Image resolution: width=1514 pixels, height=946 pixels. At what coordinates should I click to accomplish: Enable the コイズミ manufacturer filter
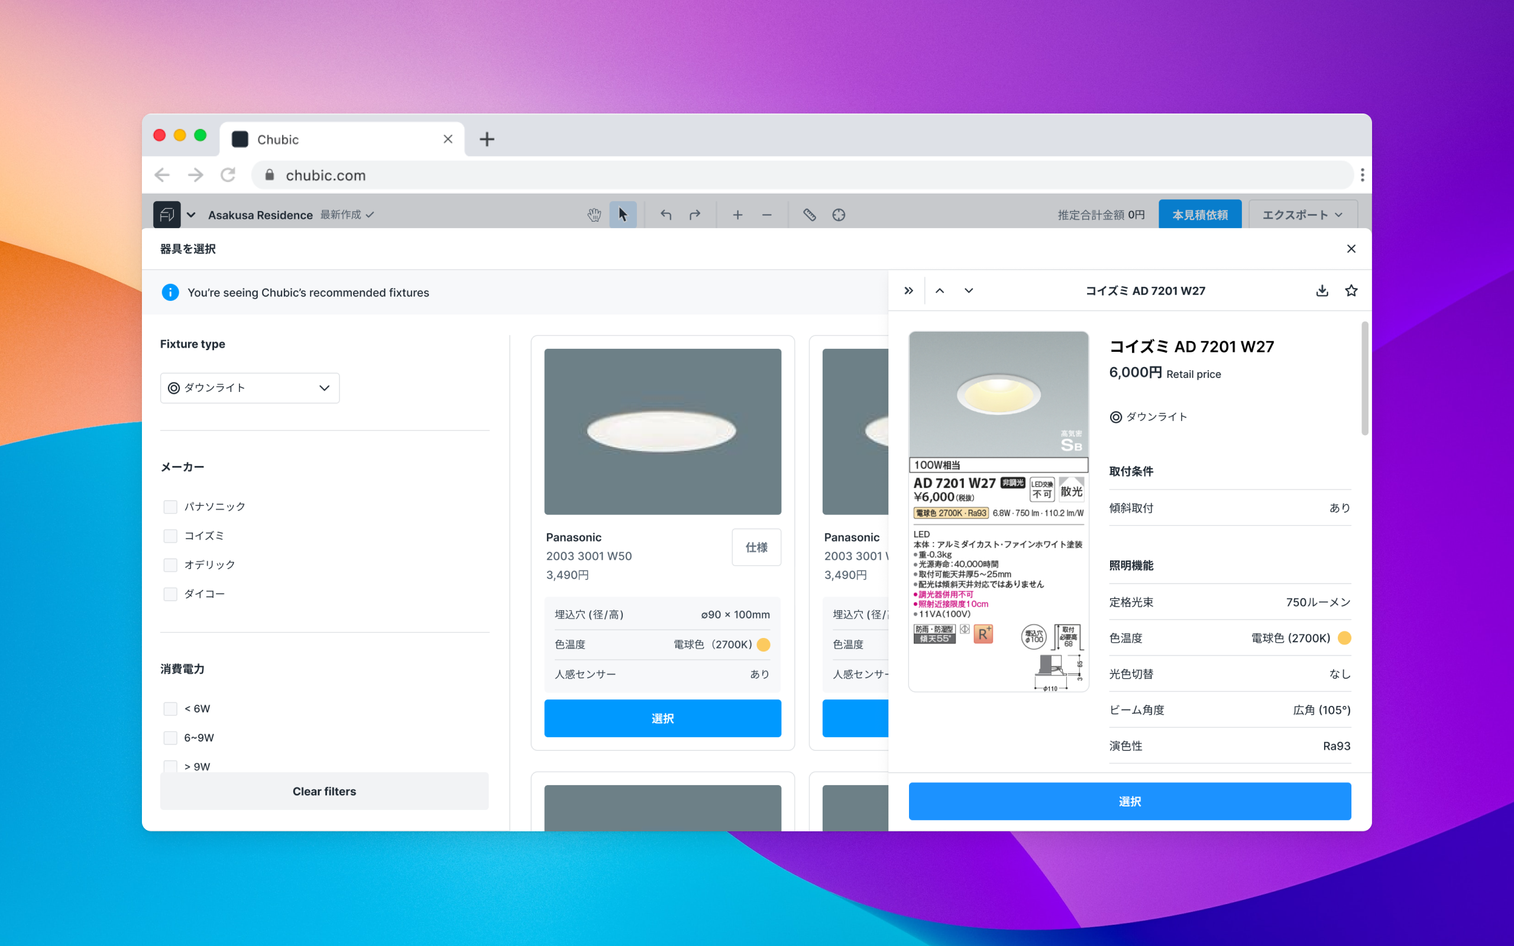tap(171, 535)
